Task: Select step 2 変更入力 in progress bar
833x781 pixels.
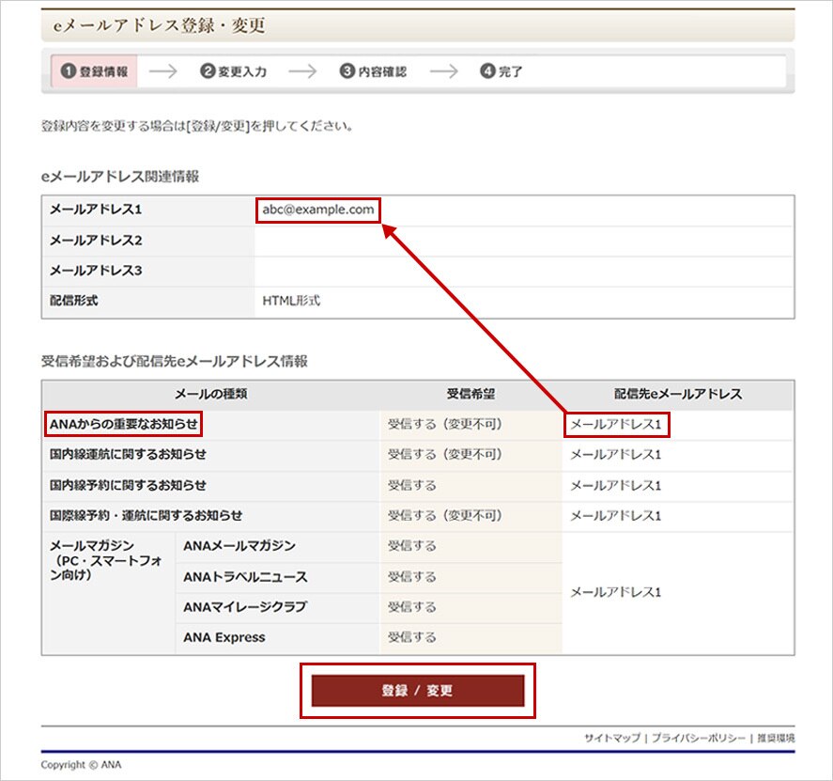Action: coord(234,71)
